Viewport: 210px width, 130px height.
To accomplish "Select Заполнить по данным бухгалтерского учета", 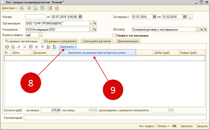I will coord(97,53).
